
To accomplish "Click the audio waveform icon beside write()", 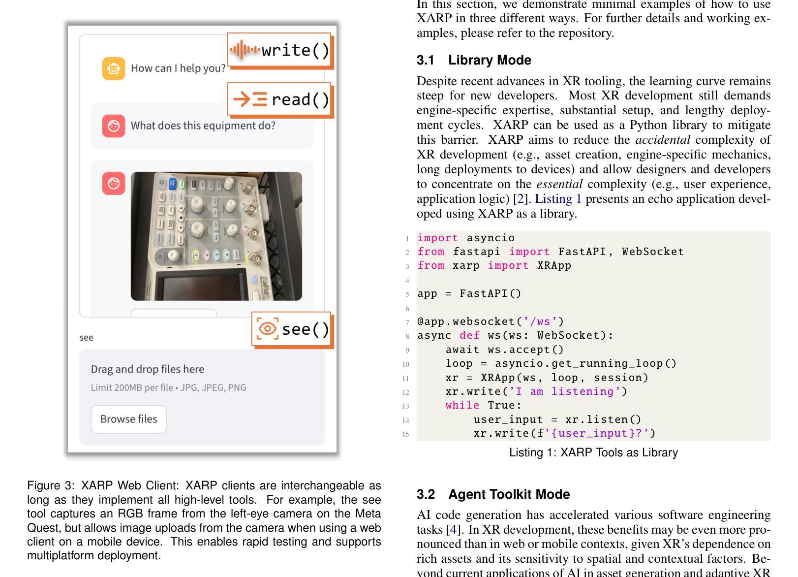I will click(245, 50).
